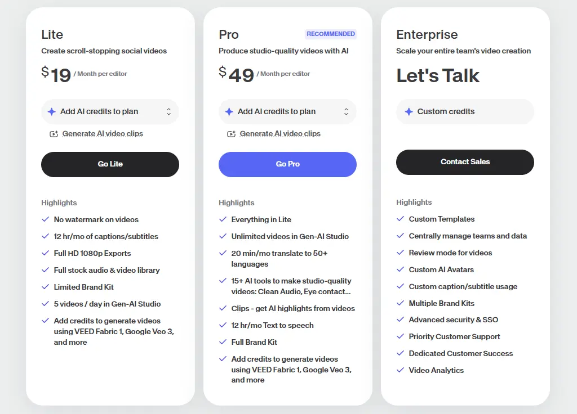Select the Enterprise plan card heading
Viewport: 577px width, 414px height.
(x=427, y=34)
